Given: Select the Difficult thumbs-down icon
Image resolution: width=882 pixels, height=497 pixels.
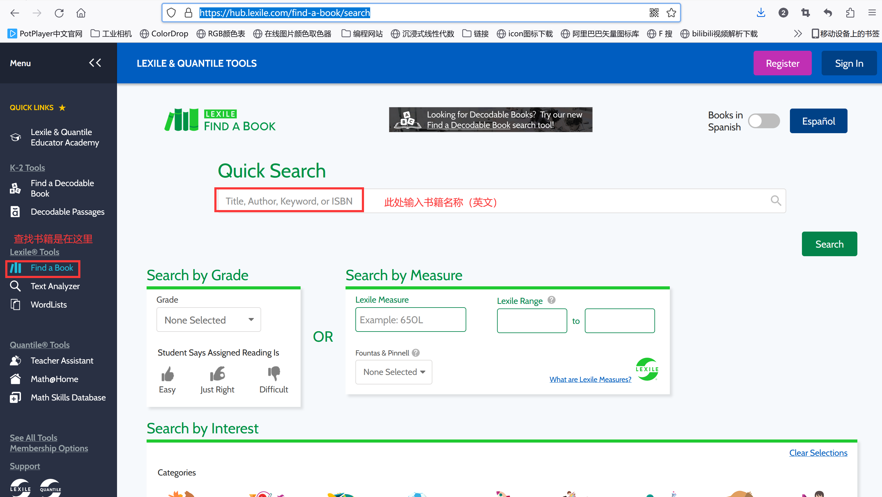Looking at the screenshot, I should point(274,374).
